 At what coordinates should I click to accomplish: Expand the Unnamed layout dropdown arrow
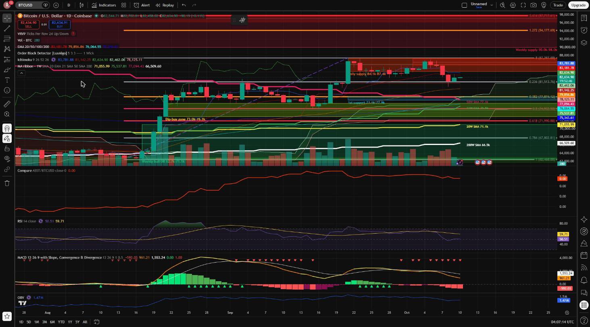click(x=492, y=5)
